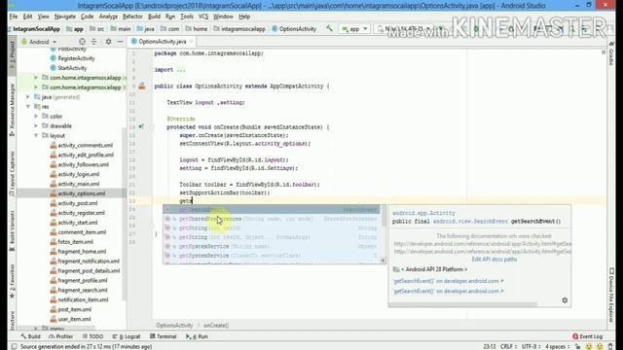Image resolution: width=623 pixels, height=350 pixels.
Task: Open post_item.xml file
Action: [75, 309]
